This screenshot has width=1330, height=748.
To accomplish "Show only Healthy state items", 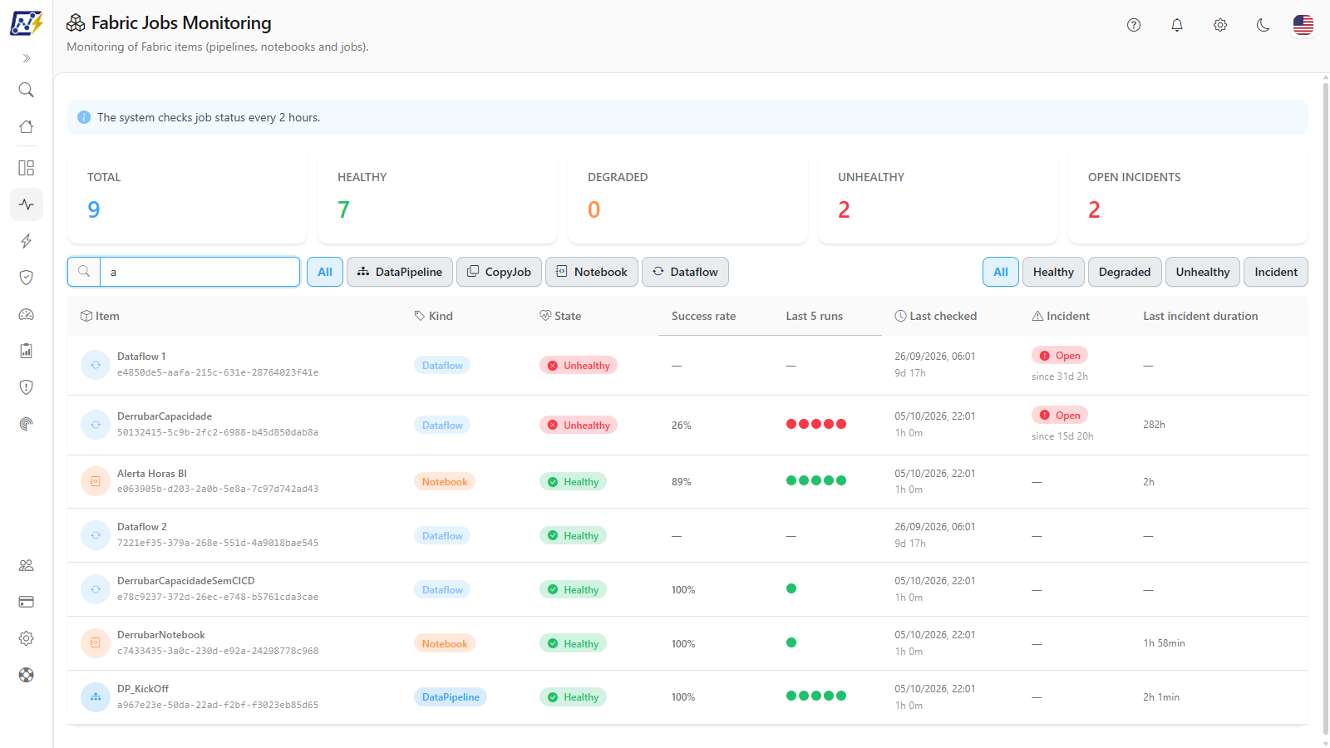I will pyautogui.click(x=1053, y=272).
